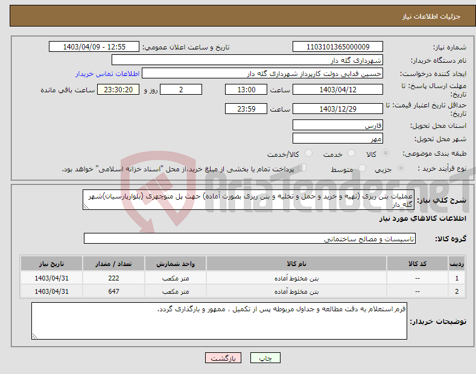Click the کد کالا column header

(x=417, y=264)
